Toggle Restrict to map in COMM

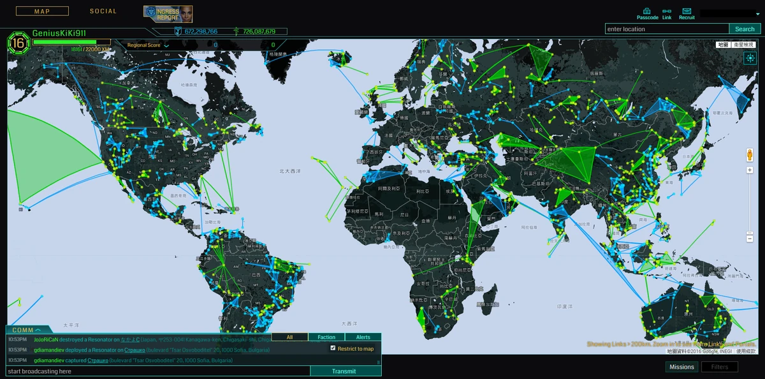click(333, 348)
